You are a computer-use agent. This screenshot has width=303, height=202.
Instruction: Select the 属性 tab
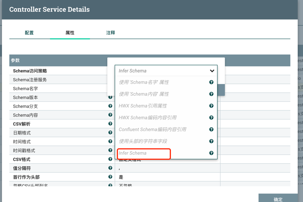70,33
